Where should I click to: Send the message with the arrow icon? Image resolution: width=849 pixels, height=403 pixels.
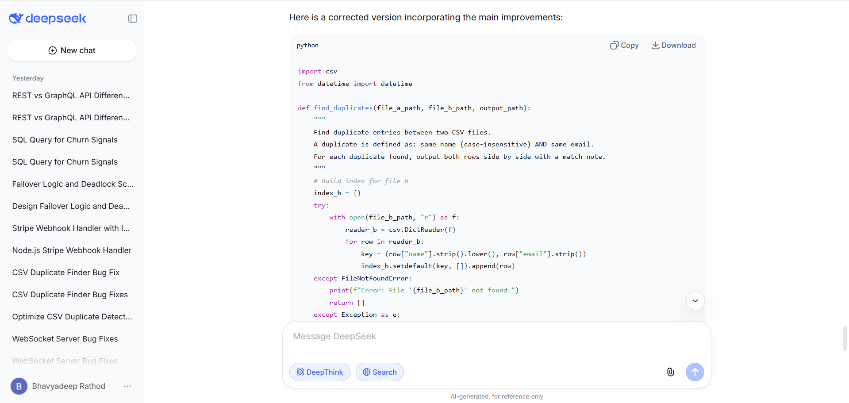(x=695, y=372)
